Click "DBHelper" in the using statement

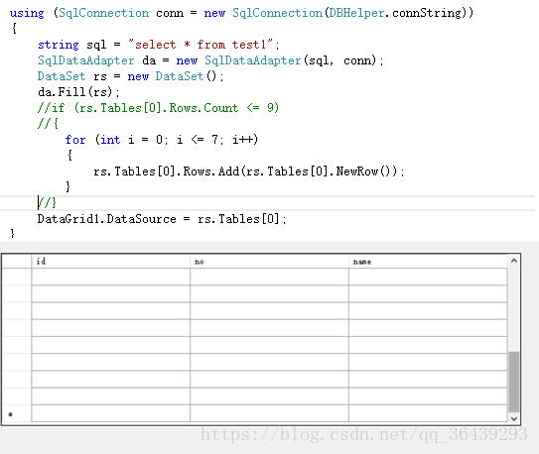coord(356,13)
